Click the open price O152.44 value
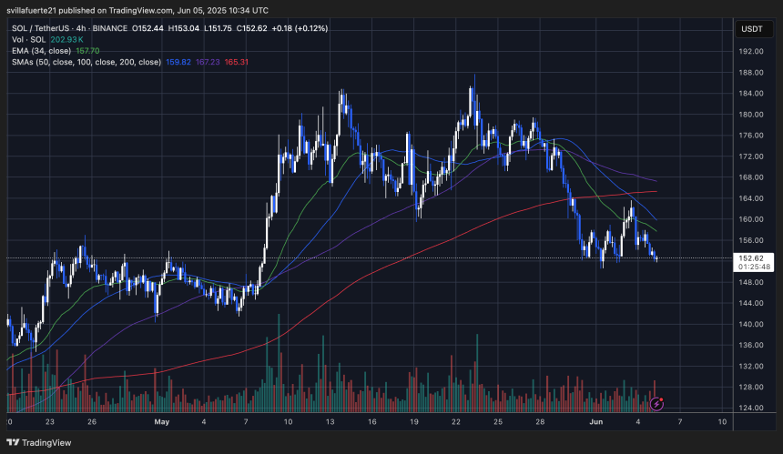Viewport: 783px width, 454px height. pos(147,28)
